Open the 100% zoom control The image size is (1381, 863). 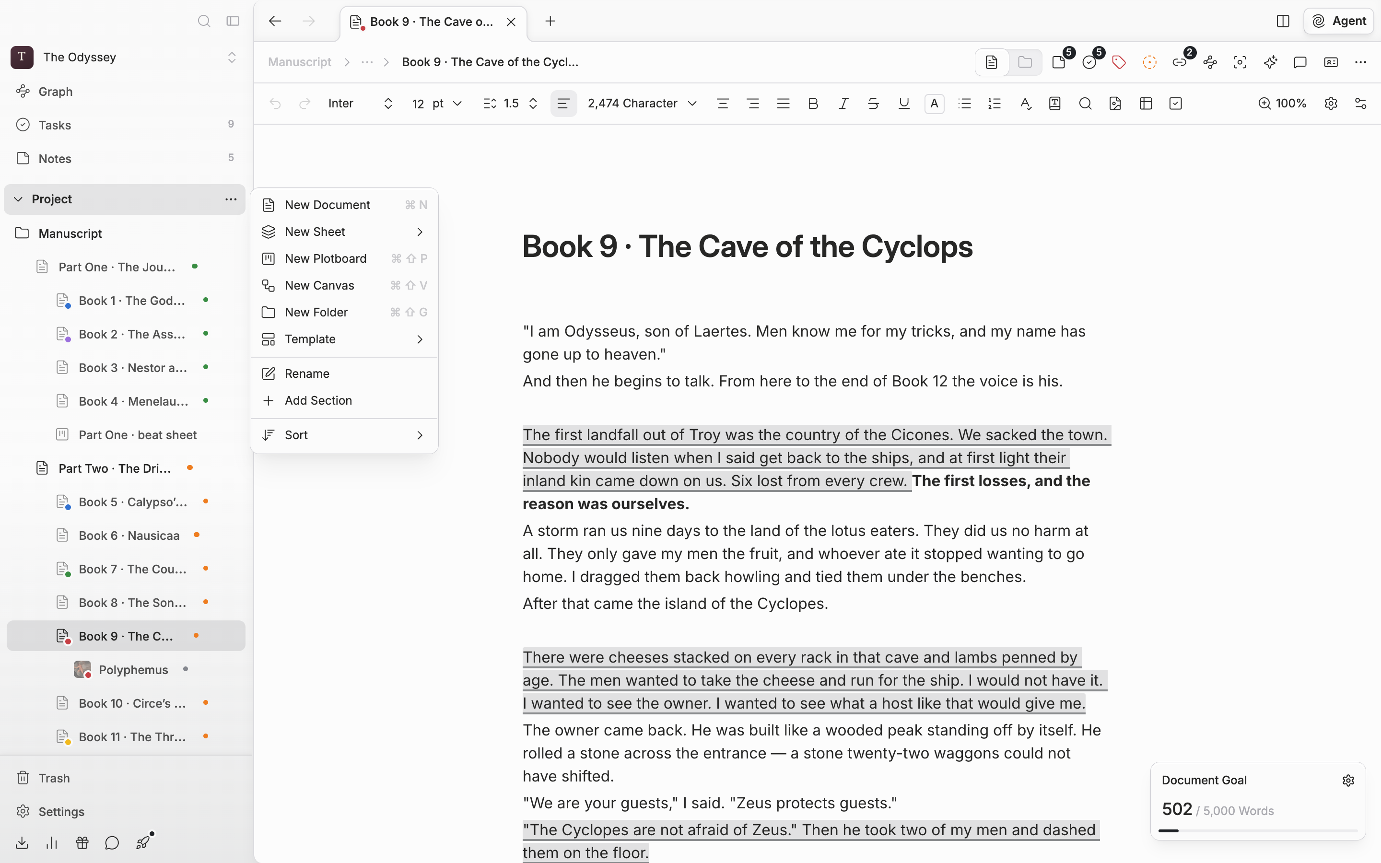pyautogui.click(x=1282, y=103)
